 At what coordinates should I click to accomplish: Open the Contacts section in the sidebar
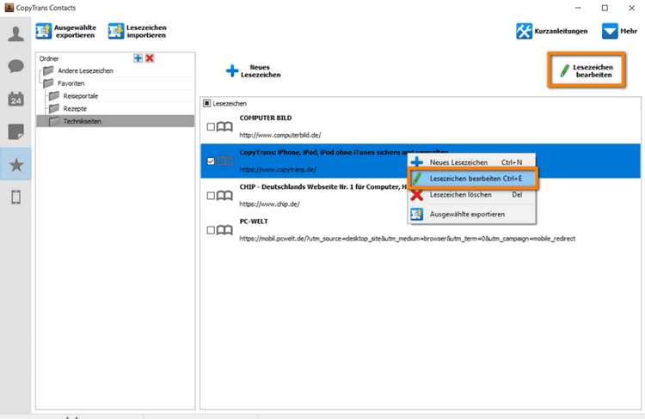[16, 34]
